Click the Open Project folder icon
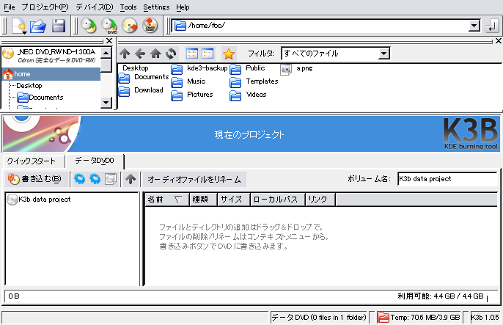503x325 pixels. coord(38,26)
